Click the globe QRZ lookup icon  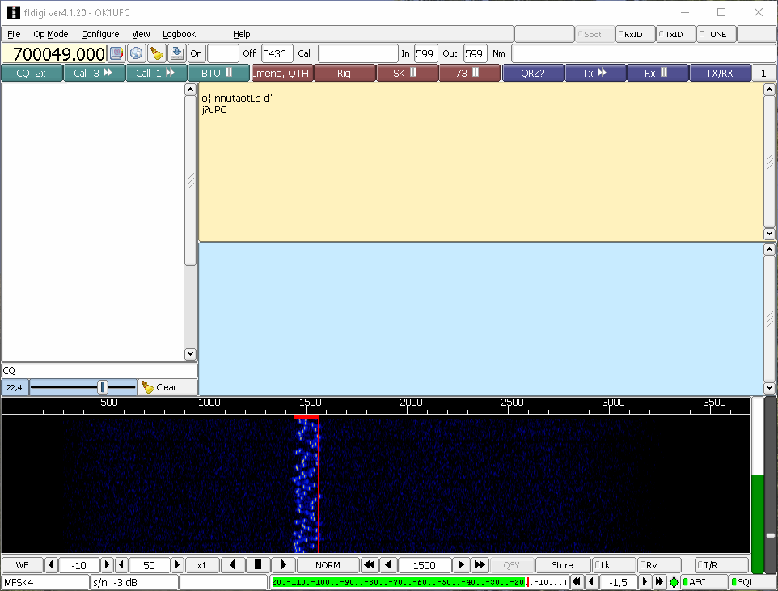[x=137, y=53]
